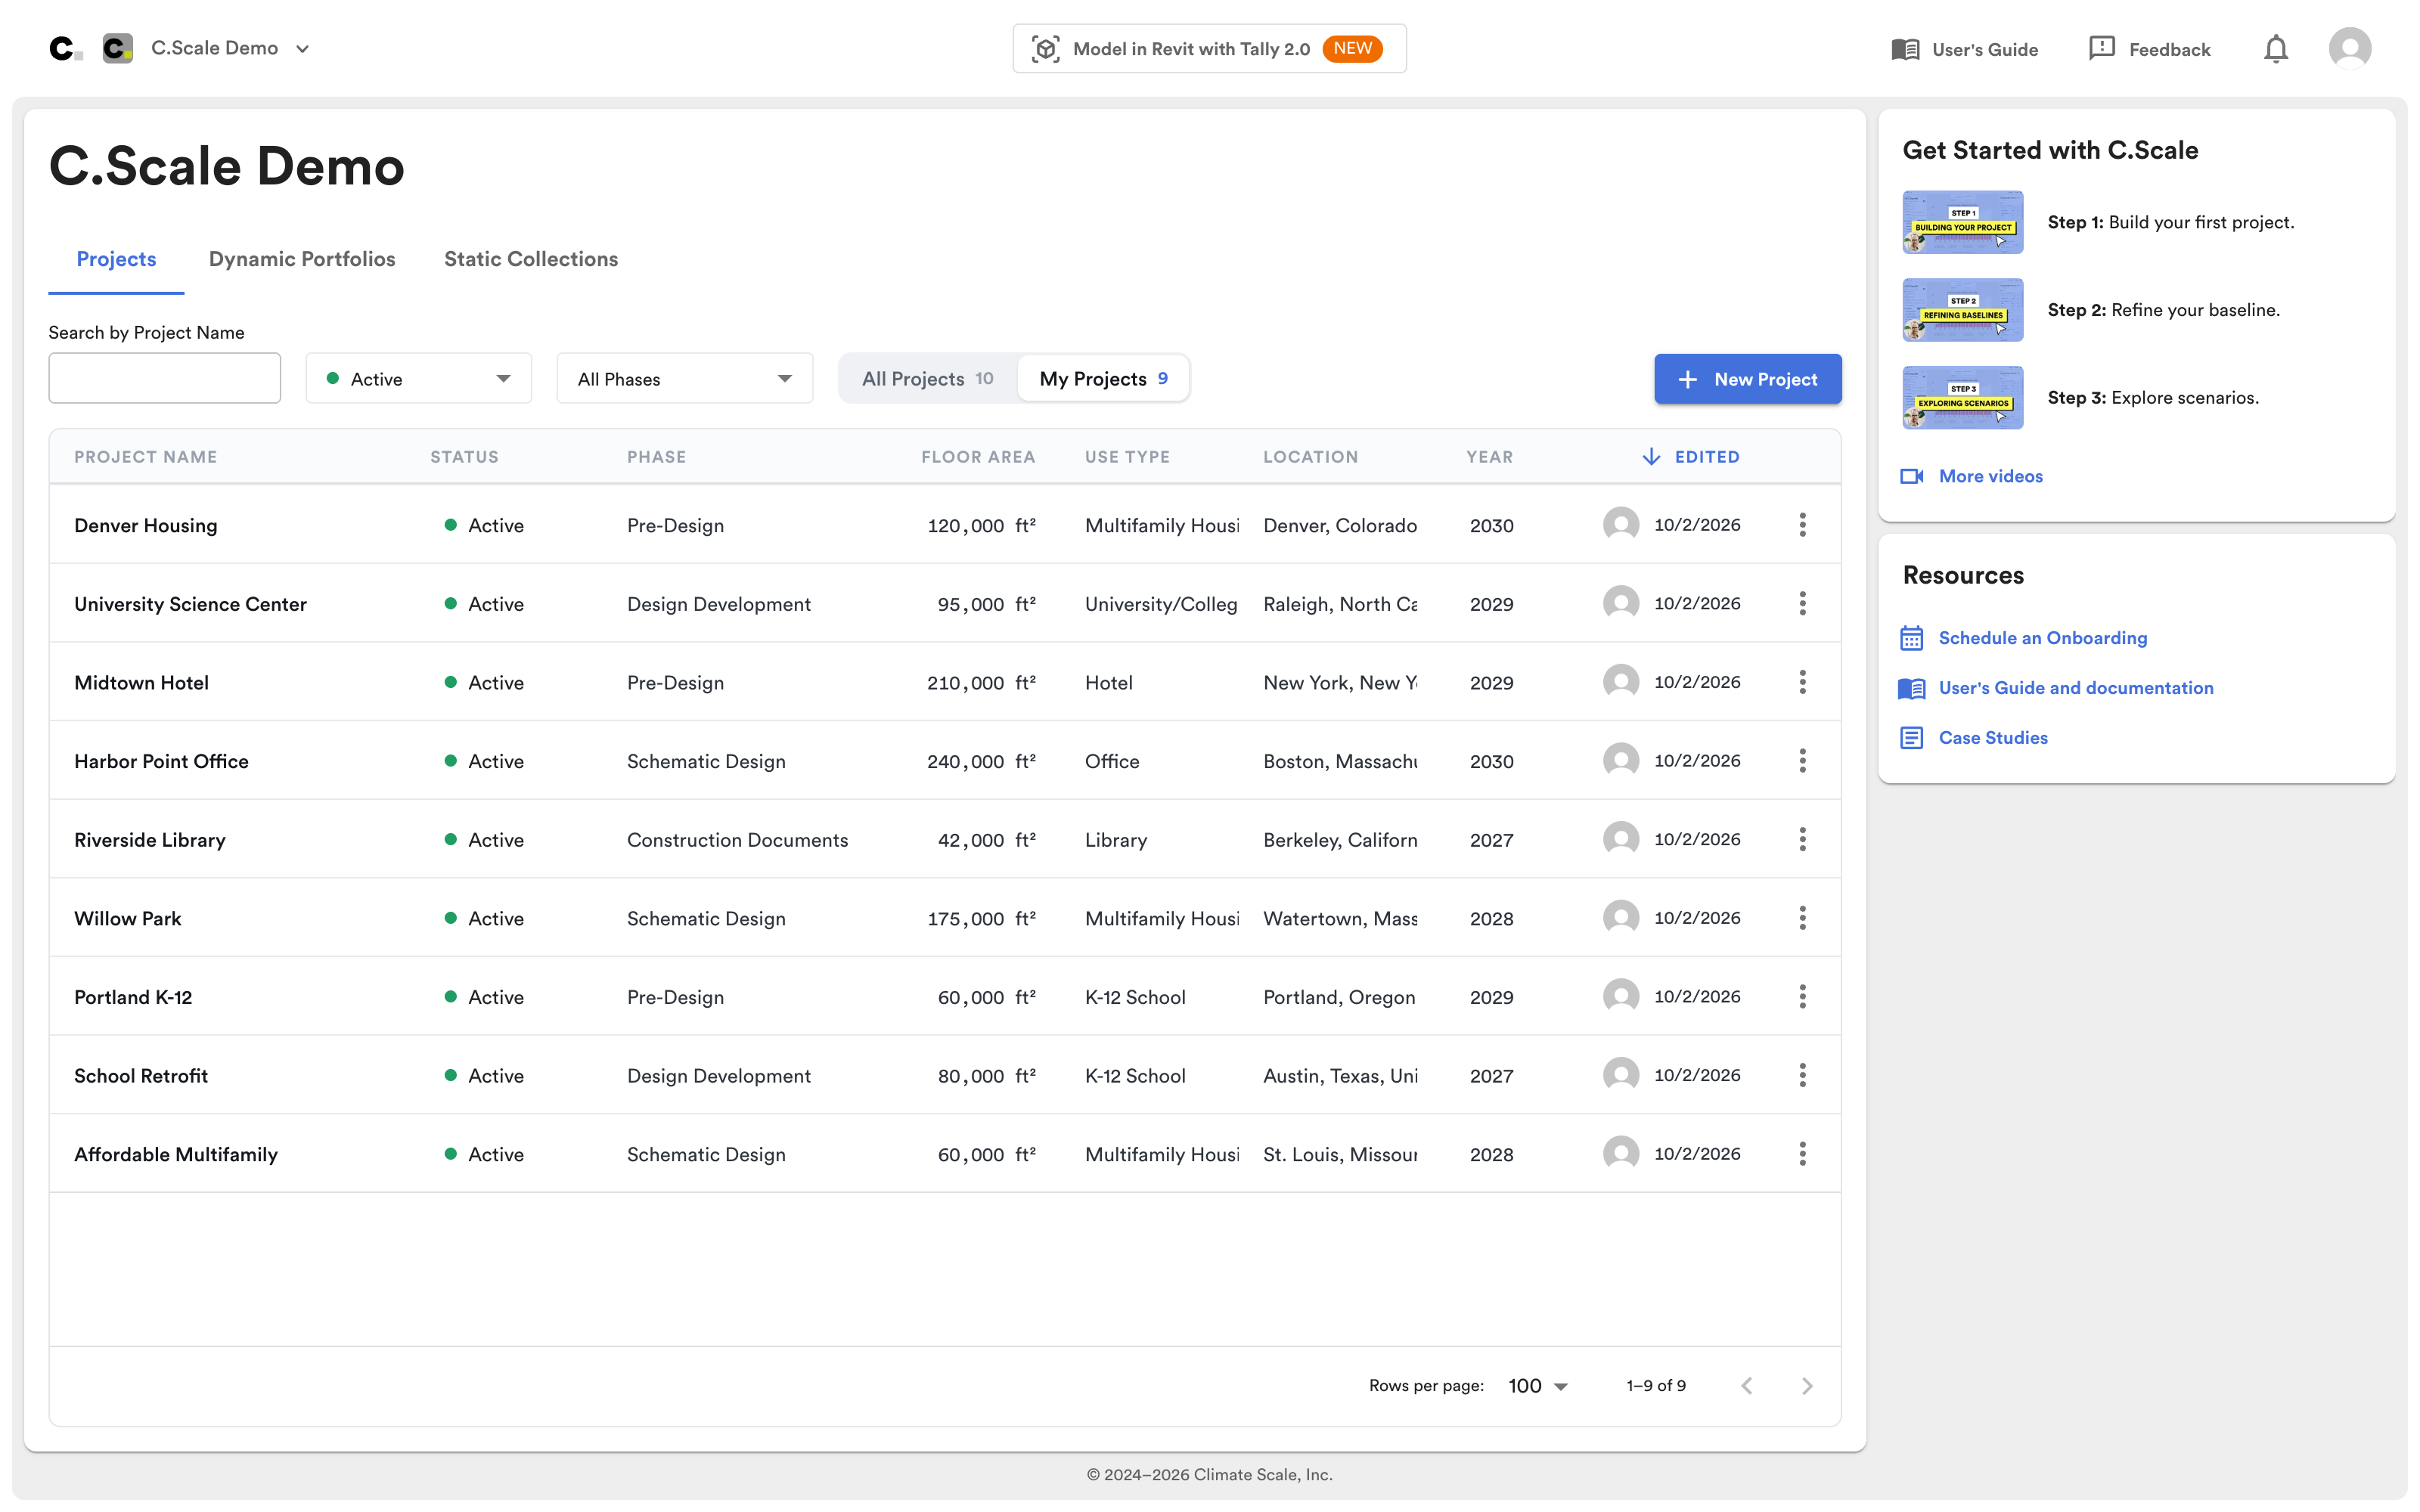Go to the next page of results
This screenshot has height=1512, width=2420.
tap(1807, 1386)
